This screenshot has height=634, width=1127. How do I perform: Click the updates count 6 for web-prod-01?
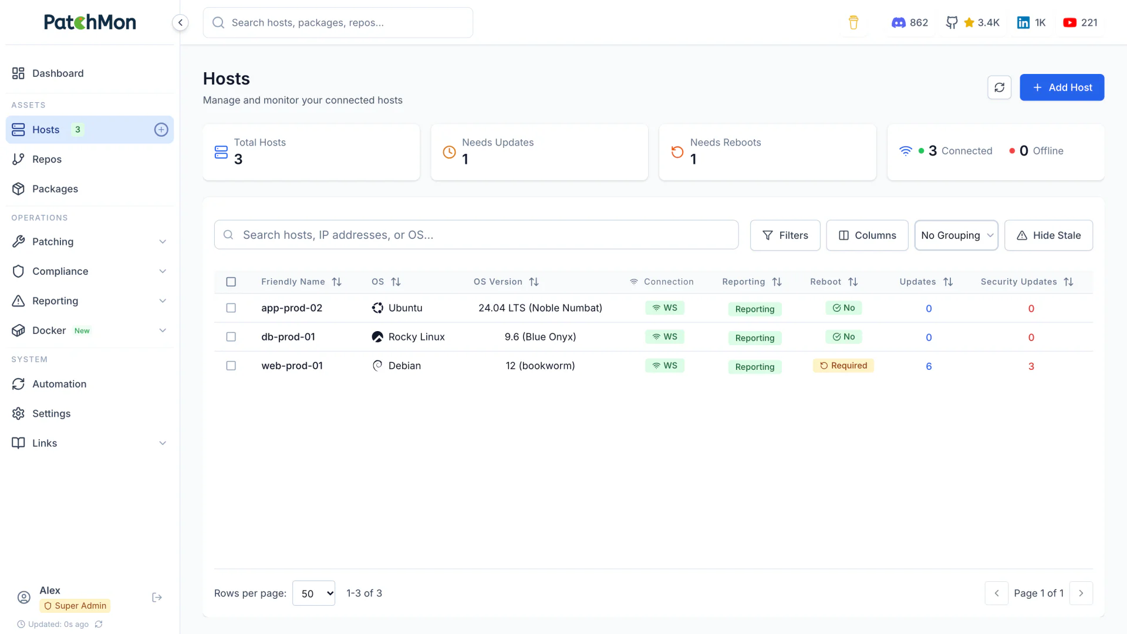(x=929, y=366)
